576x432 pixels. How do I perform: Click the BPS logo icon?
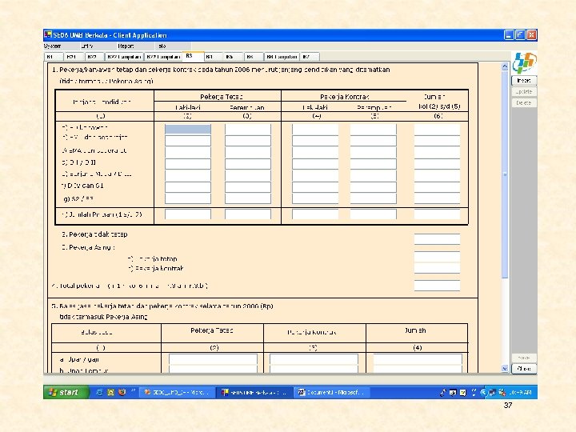(x=524, y=62)
